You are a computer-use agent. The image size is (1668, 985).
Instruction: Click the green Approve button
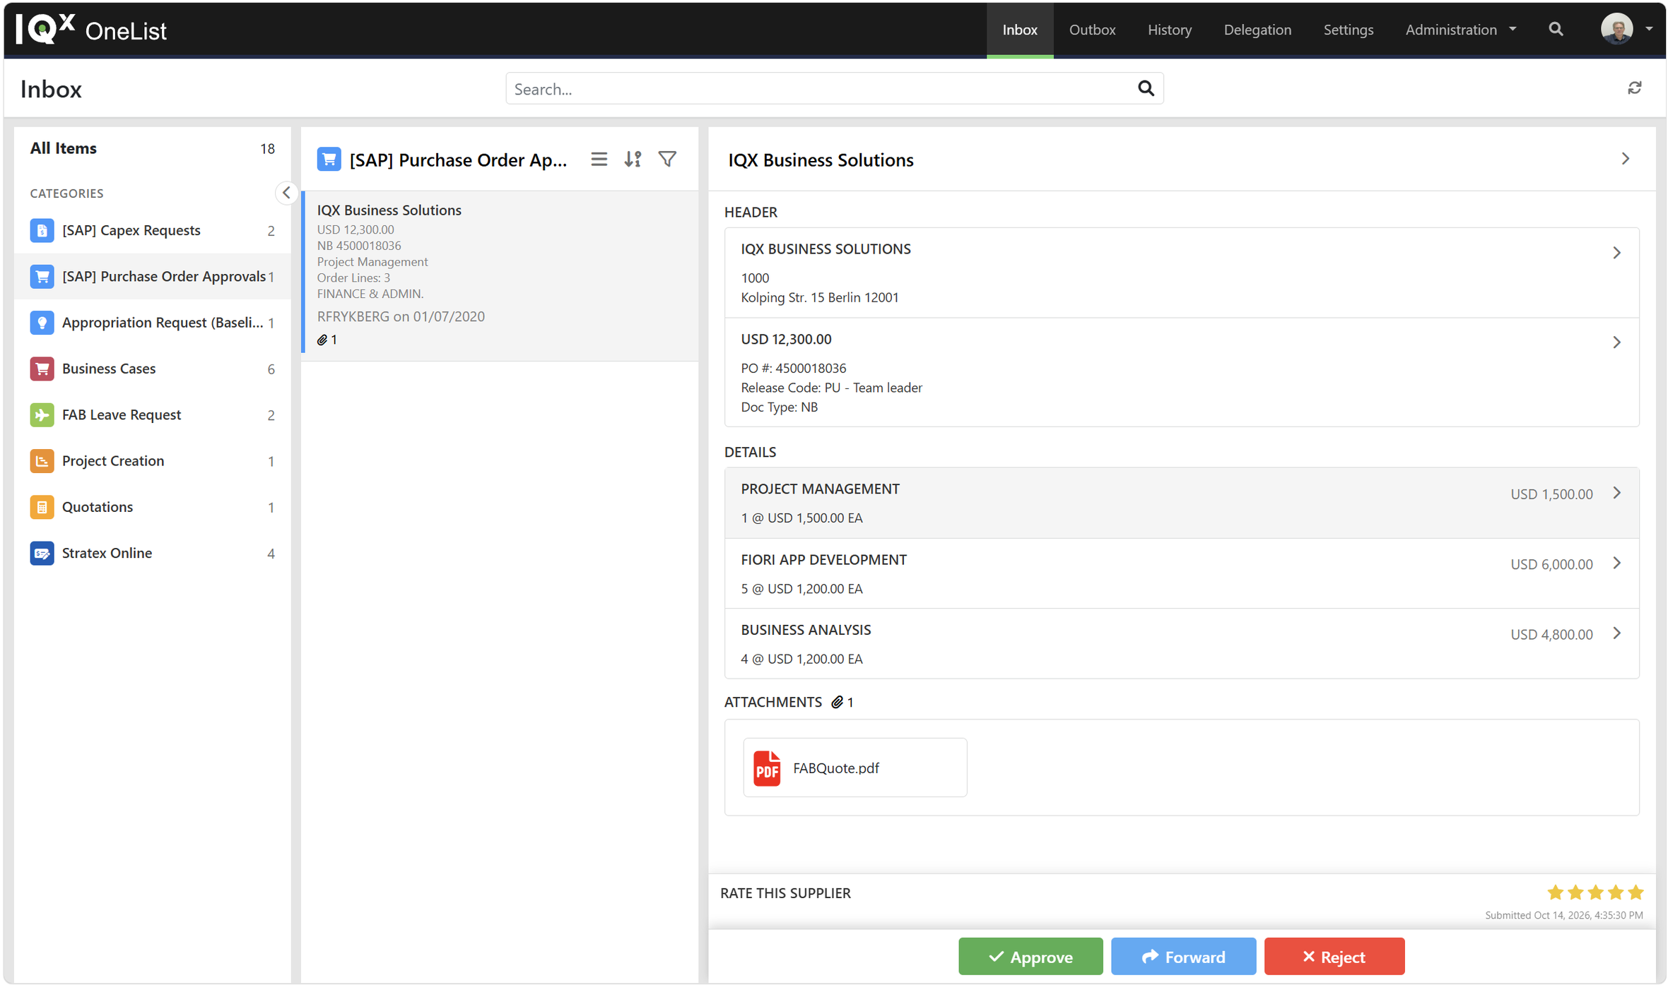pos(1030,956)
